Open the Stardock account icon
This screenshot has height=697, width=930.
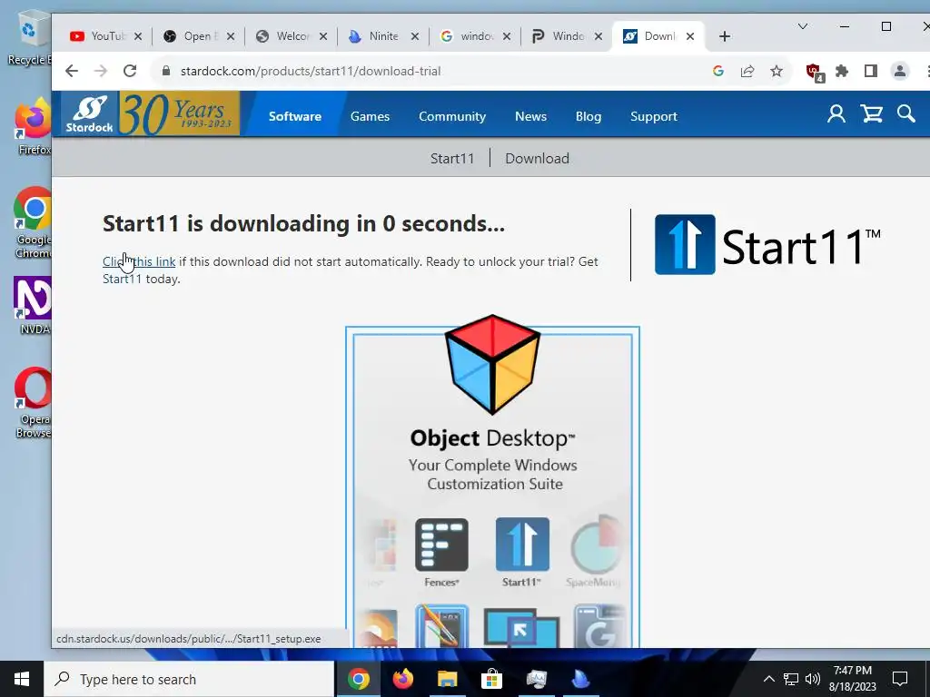pos(836,113)
